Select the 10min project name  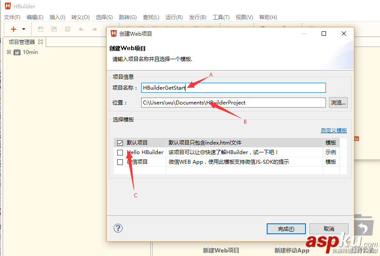[x=31, y=52]
